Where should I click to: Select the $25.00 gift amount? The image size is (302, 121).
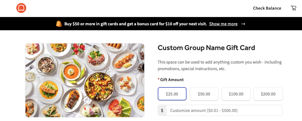172,94
